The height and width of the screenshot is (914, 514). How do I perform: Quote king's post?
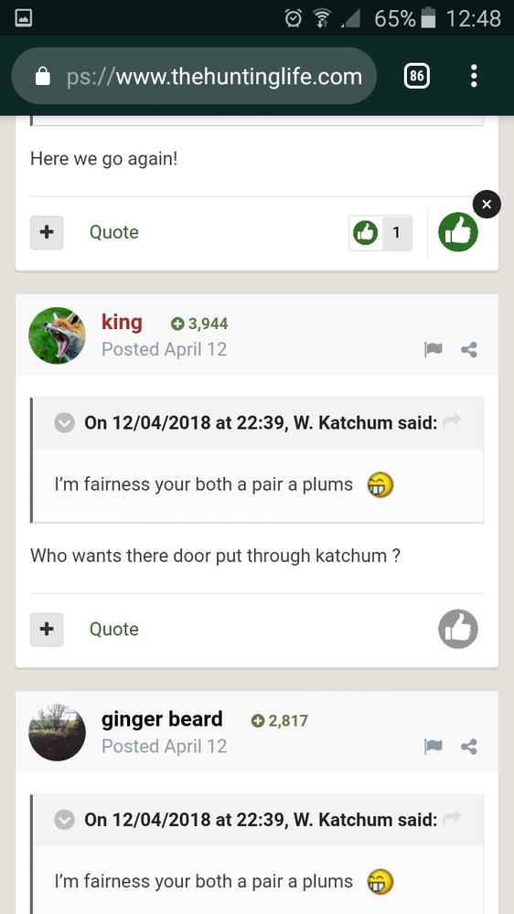click(x=113, y=629)
